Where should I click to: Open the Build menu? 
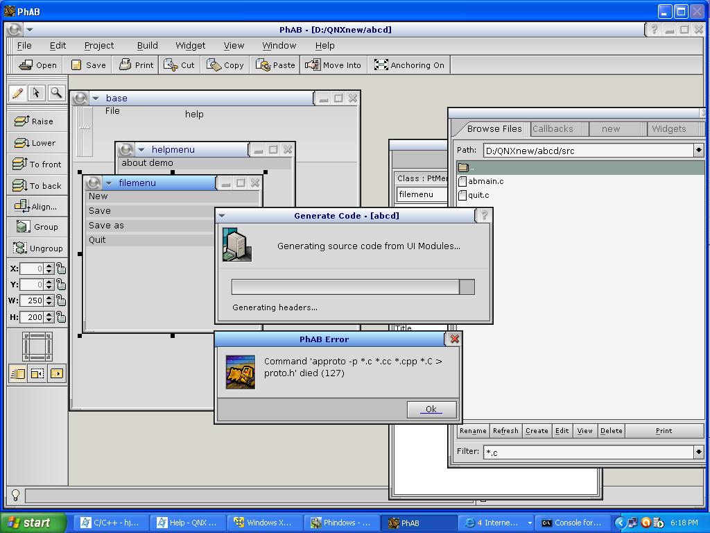pyautogui.click(x=147, y=46)
